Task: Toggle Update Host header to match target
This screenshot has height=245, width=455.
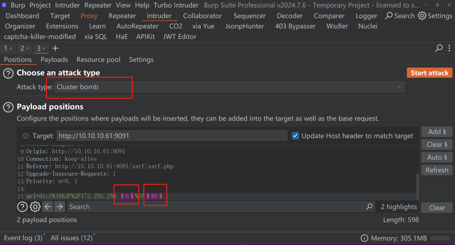Action: pyautogui.click(x=295, y=136)
